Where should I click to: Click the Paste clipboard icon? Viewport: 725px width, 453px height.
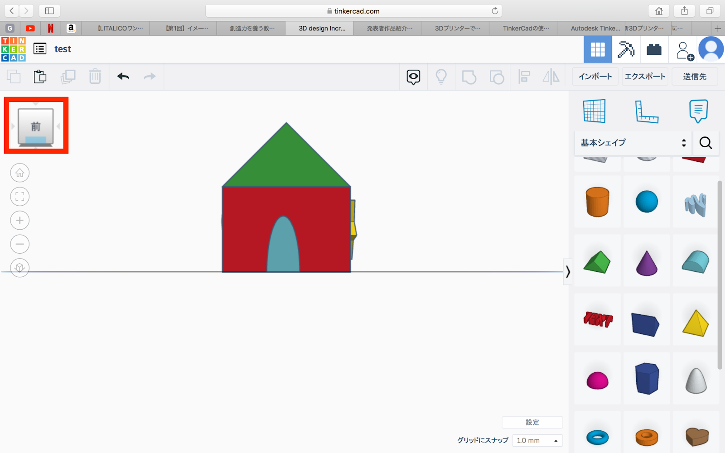(x=40, y=77)
